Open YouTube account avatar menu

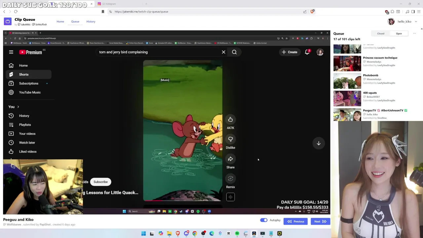pyautogui.click(x=320, y=52)
